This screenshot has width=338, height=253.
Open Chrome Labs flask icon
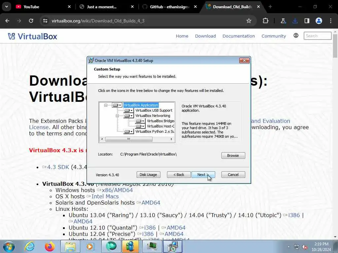283,21
